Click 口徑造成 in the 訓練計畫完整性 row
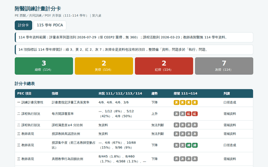Viewport: 268px width, 167px height. point(230,102)
